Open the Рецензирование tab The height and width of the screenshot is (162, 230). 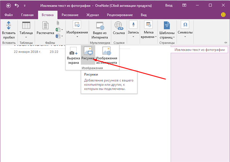[x=120, y=15]
